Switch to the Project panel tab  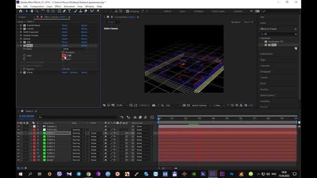click(x=22, y=17)
